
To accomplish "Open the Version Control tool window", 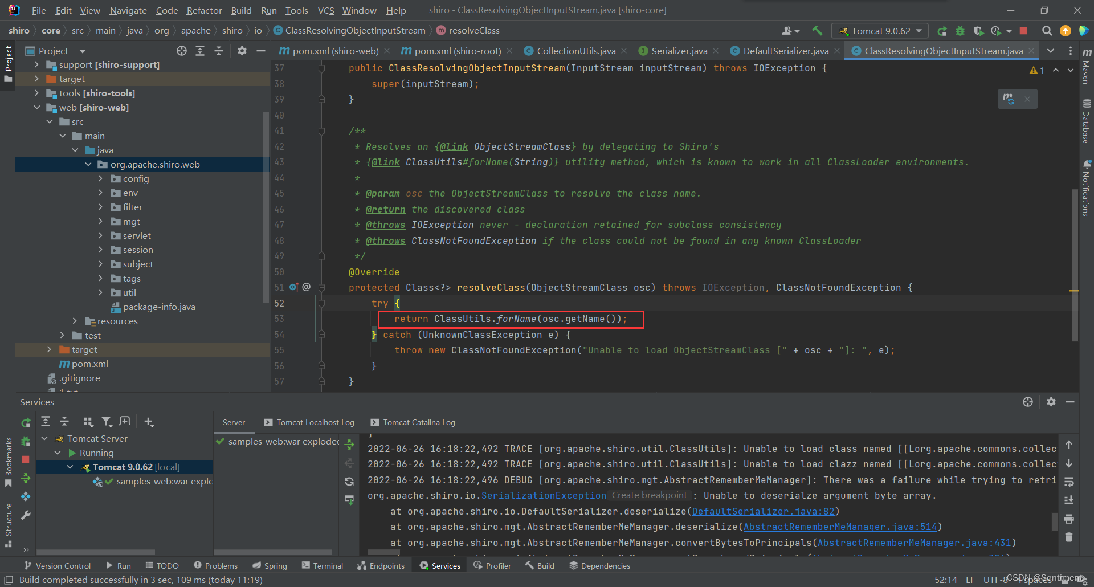I will (58, 566).
